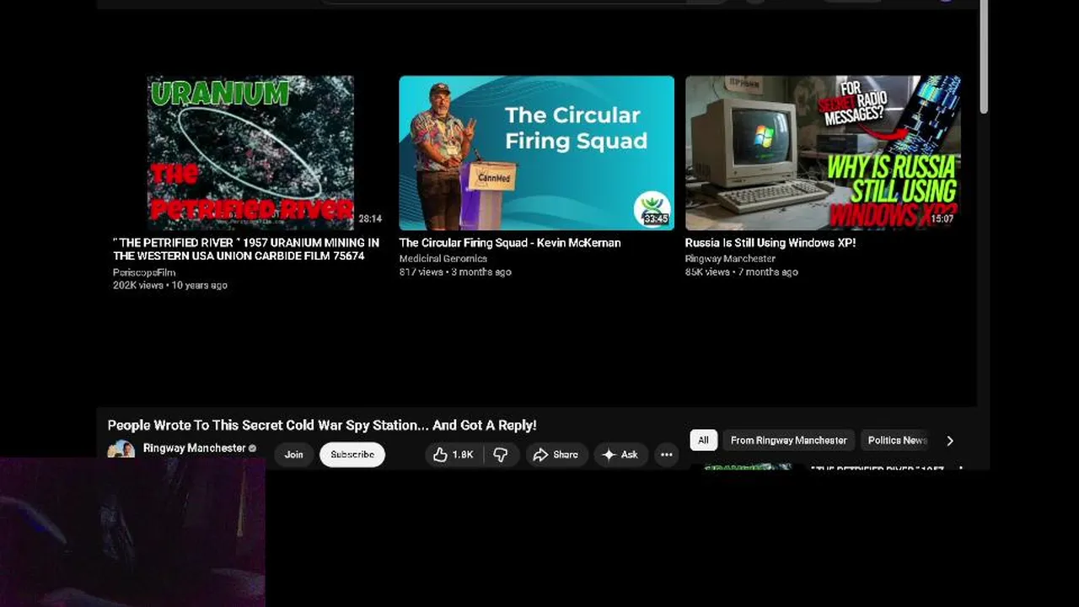Open The Petrified River uranium thumbnail
The image size is (1079, 607).
tap(250, 153)
